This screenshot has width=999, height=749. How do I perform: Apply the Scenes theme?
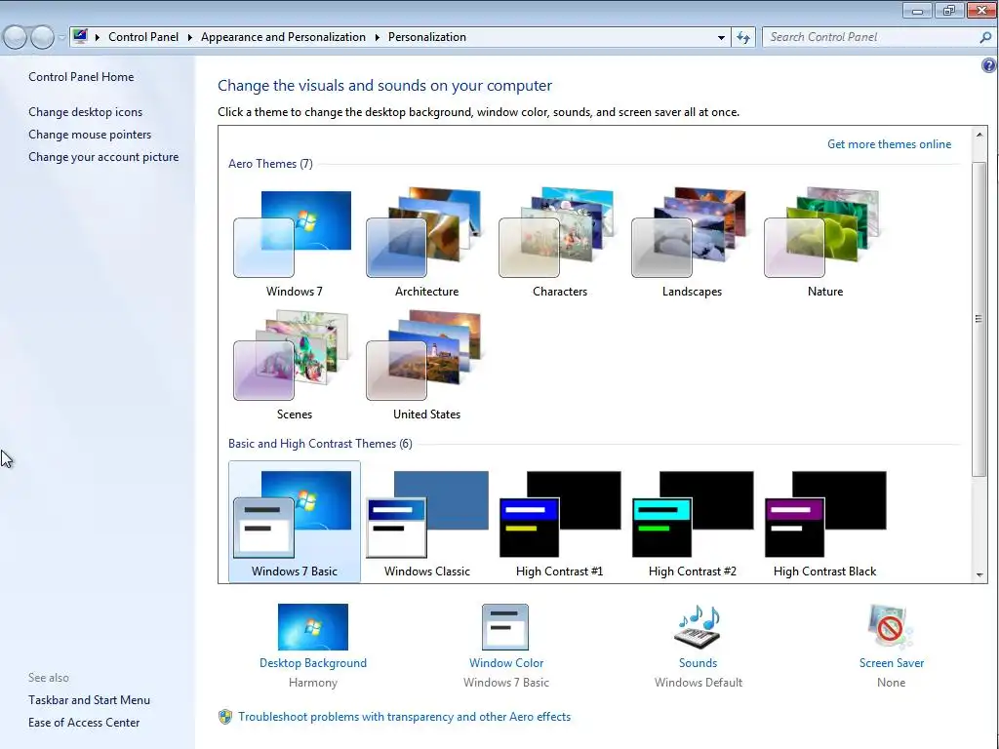(x=294, y=366)
